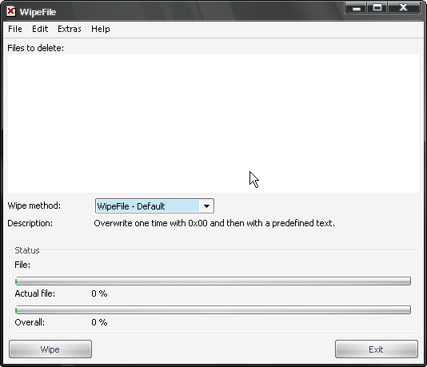Click the Status group label
Screen dimensions: 427x367
(x=27, y=250)
